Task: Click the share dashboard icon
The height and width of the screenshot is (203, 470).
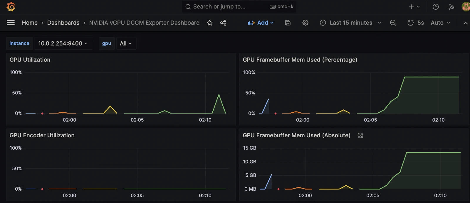Action: (x=223, y=23)
